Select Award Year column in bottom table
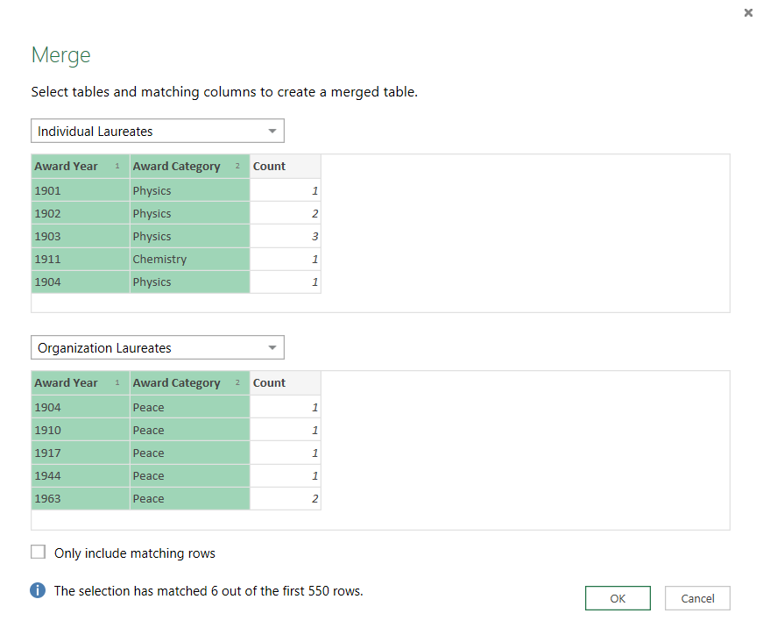Screen dimensions: 763x642 [67, 383]
